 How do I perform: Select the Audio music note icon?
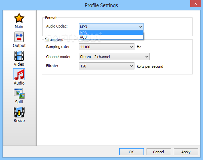tap(19, 74)
